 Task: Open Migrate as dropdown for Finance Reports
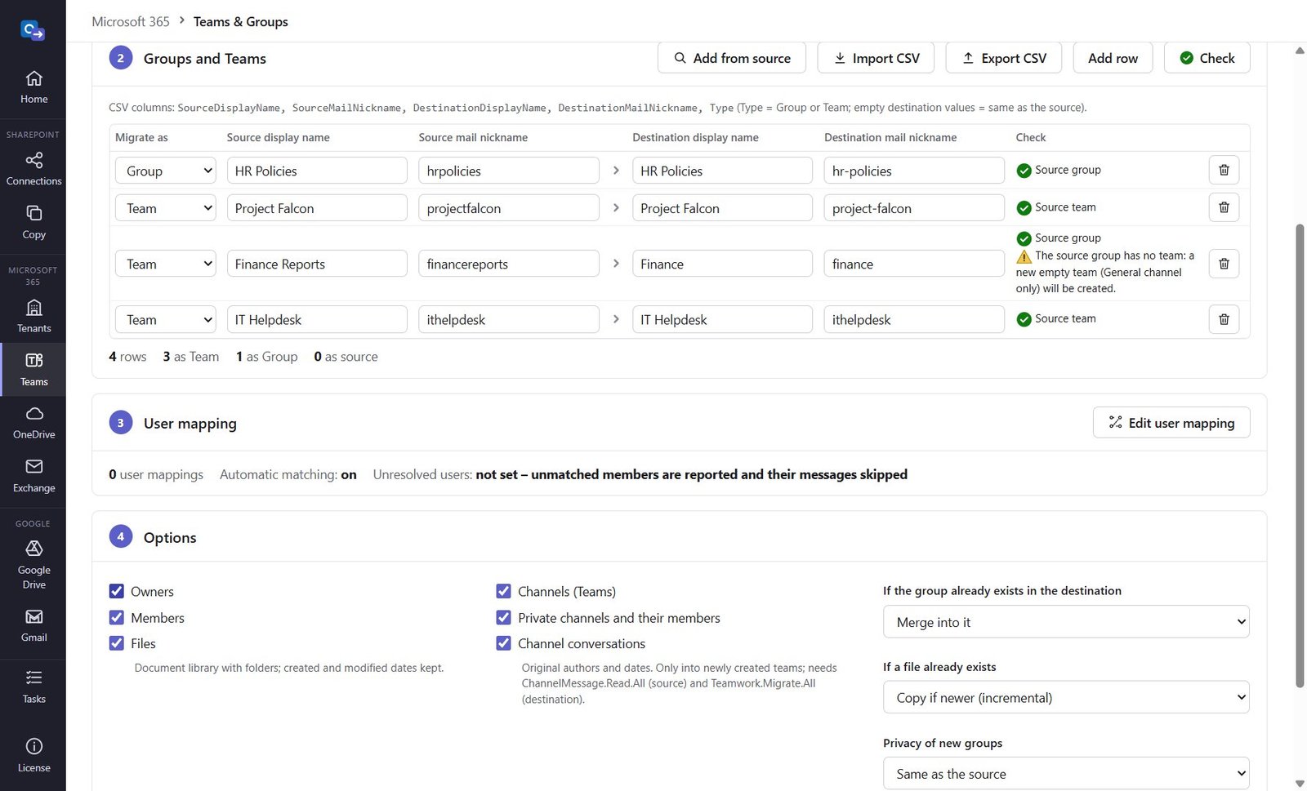166,264
